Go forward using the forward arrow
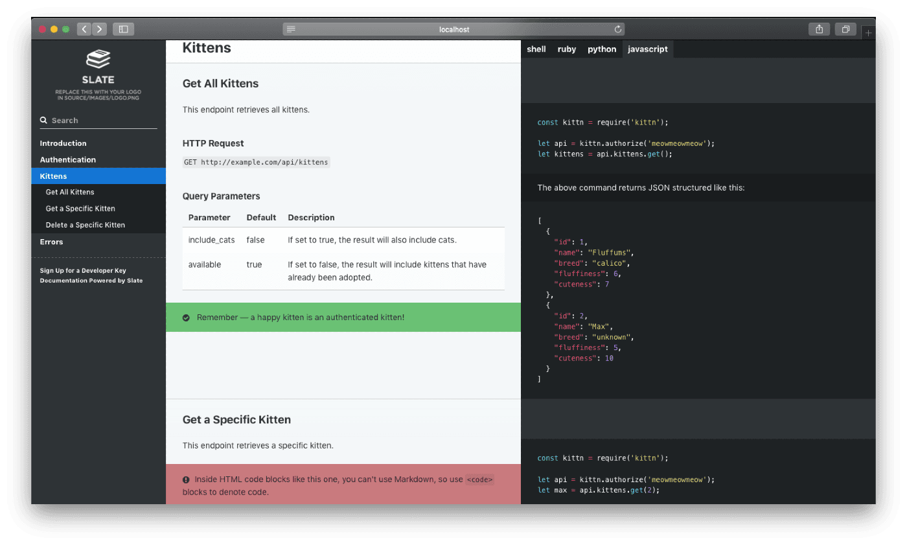Screen dimensions: 907x545 point(99,29)
